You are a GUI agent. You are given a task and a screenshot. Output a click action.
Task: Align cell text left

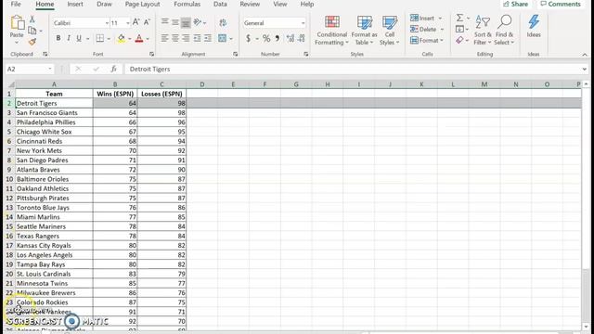click(164, 38)
